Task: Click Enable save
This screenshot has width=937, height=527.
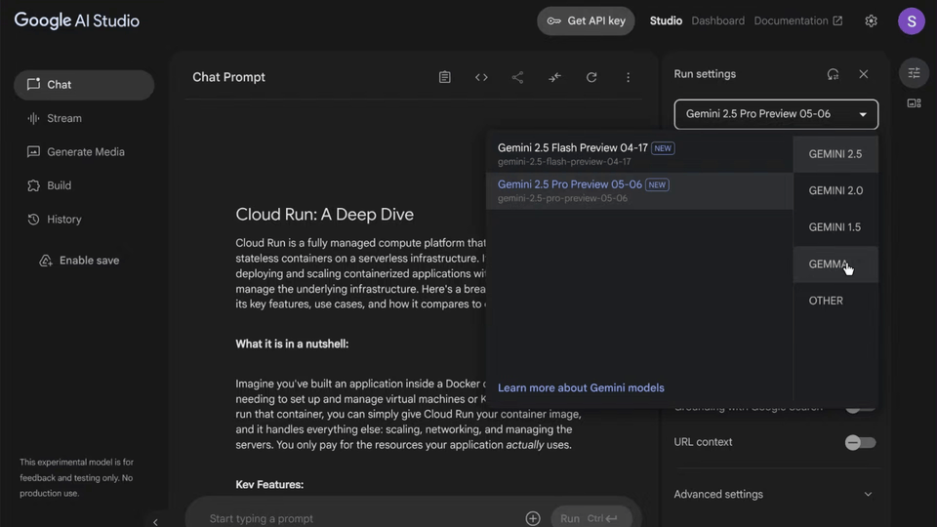Action: coord(79,261)
